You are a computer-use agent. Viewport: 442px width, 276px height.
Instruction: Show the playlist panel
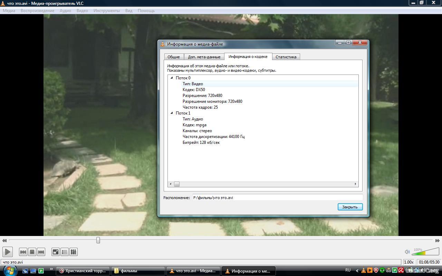tap(65, 252)
